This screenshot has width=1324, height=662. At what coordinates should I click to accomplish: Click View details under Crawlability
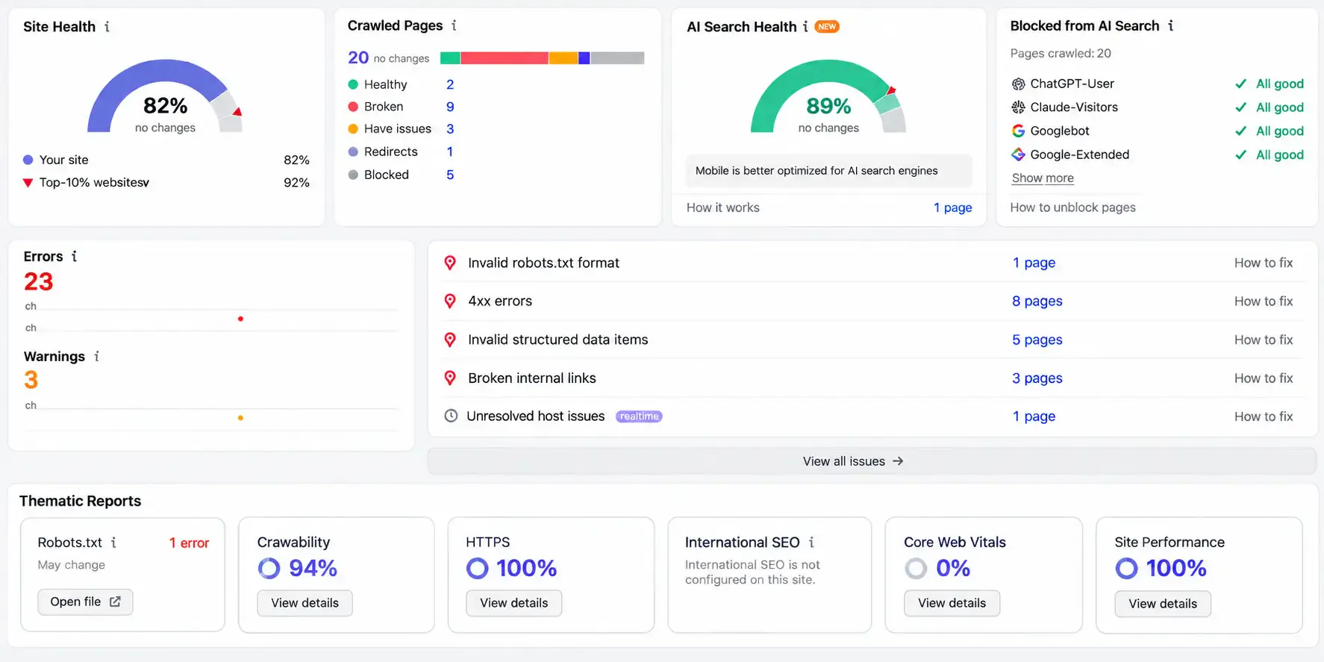click(x=305, y=603)
